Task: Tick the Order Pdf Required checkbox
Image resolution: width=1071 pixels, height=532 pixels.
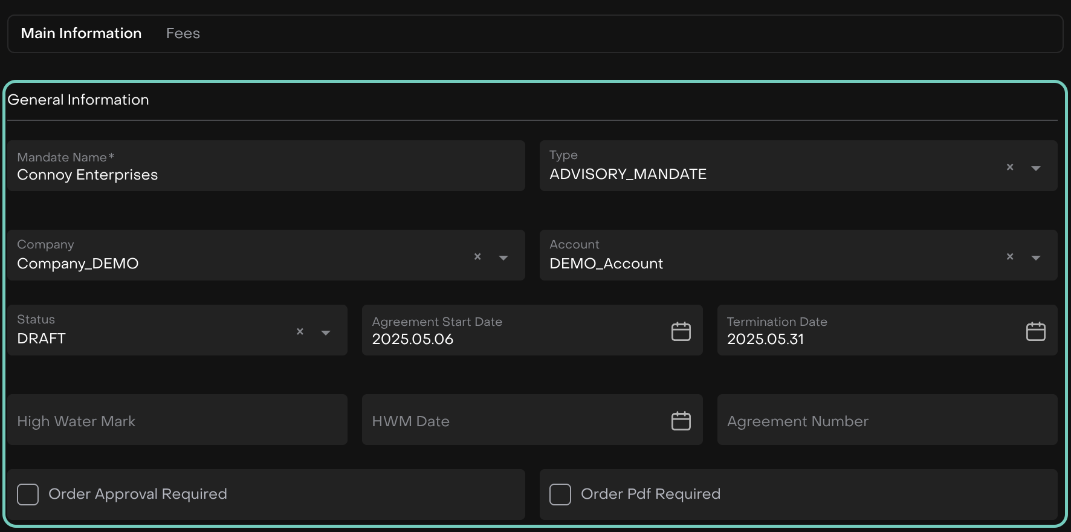Action: pyautogui.click(x=560, y=494)
